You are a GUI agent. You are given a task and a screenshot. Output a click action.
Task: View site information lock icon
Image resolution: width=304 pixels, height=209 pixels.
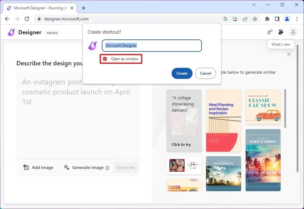(39, 19)
